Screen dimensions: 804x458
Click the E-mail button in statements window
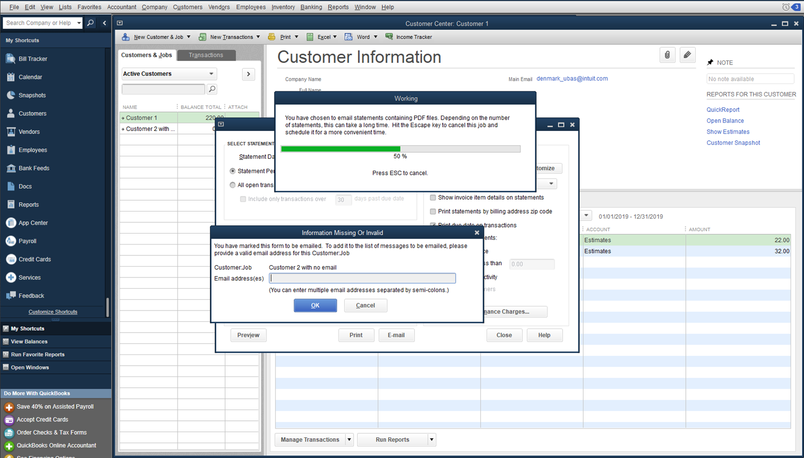396,335
